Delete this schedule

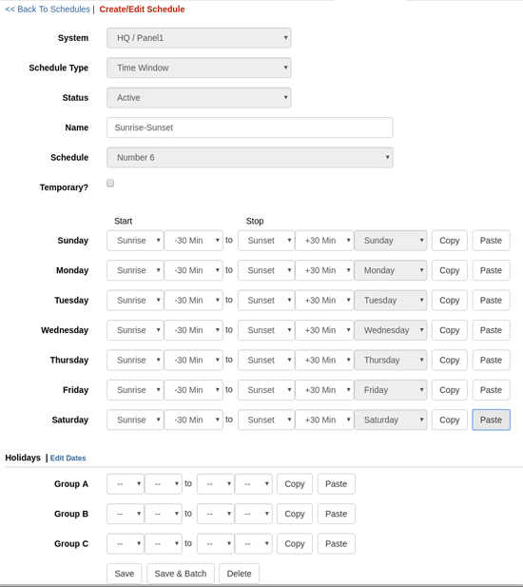pyautogui.click(x=239, y=574)
